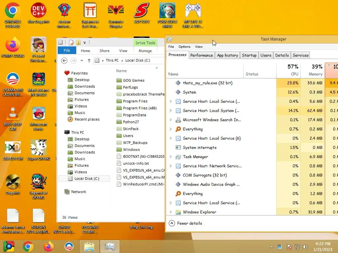Open the Details tab in Task Manager
Screen dimensions: 338x253
[x=282, y=55]
